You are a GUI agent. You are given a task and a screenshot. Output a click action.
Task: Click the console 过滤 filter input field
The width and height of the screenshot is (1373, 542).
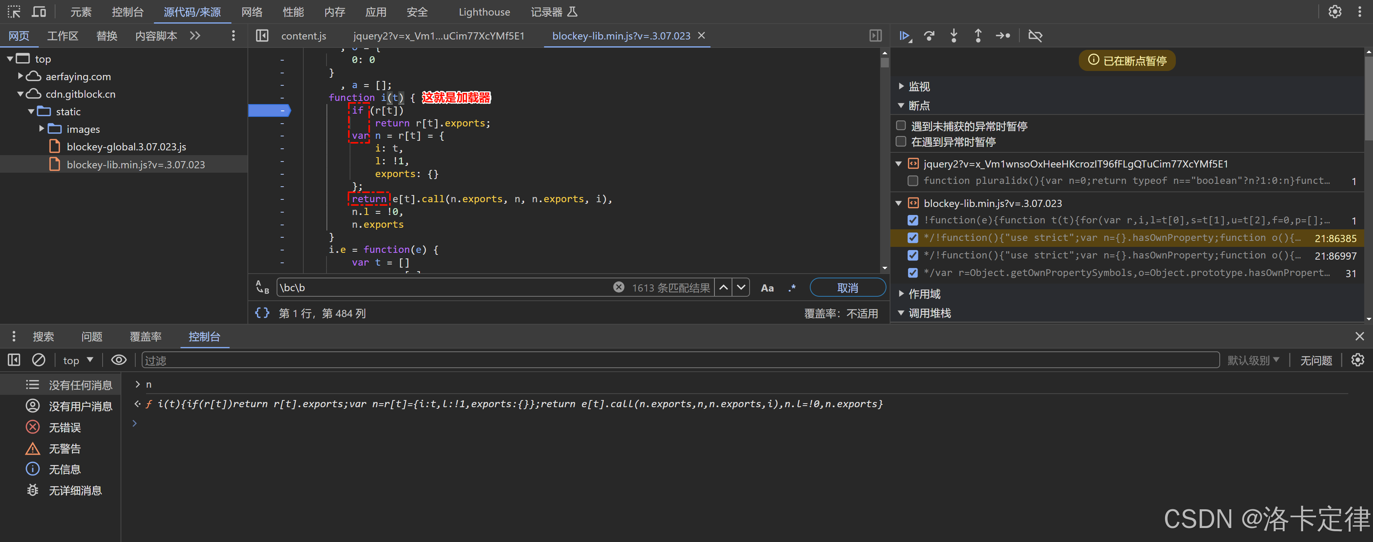(680, 361)
